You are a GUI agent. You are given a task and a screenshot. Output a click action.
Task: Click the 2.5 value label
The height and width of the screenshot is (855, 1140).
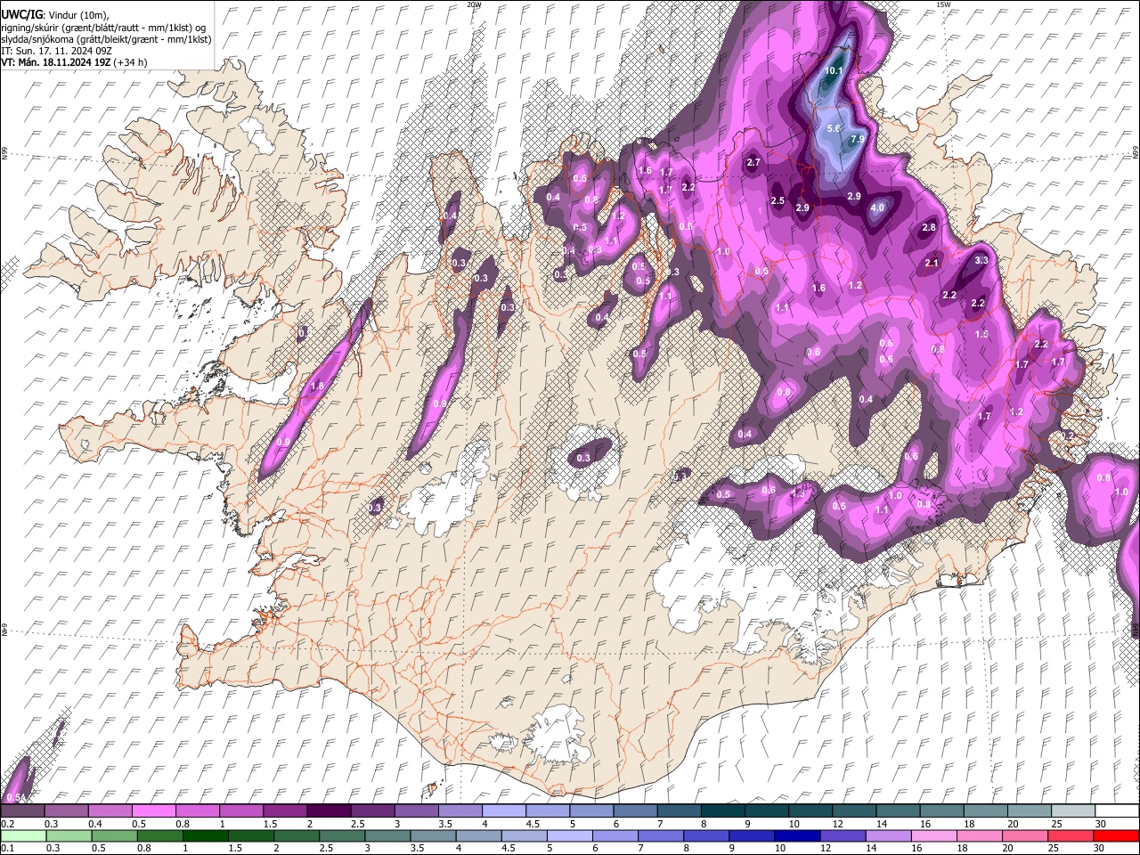(778, 201)
